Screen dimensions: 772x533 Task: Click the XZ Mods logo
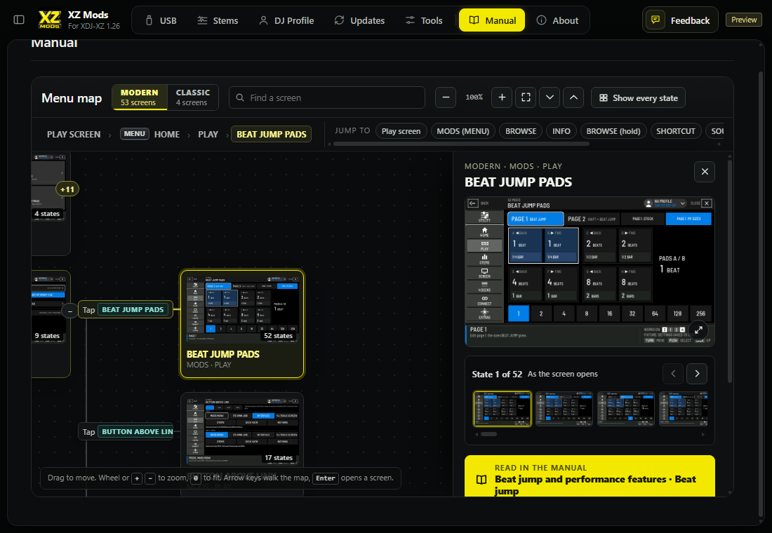pos(50,20)
